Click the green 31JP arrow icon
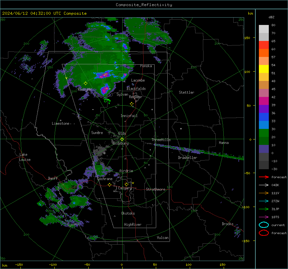288x269 pixels. coord(264,209)
